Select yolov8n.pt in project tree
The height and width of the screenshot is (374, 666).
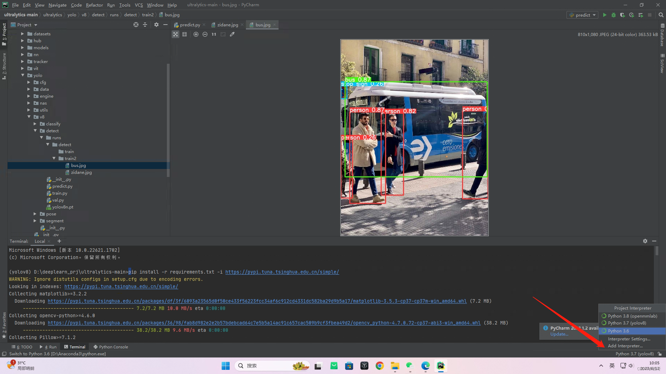coord(60,207)
